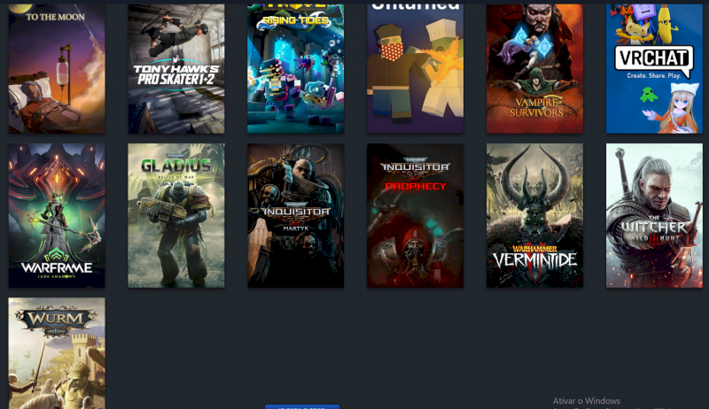Viewport: 709px width, 409px height.
Task: Select the Inquisitor Prophecy game tile
Action: [x=415, y=215]
